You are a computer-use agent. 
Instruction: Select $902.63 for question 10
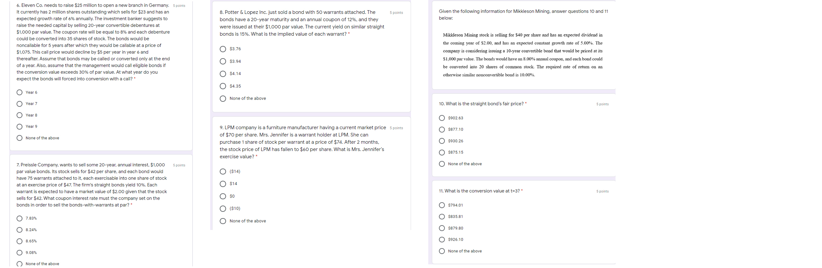[442, 118]
